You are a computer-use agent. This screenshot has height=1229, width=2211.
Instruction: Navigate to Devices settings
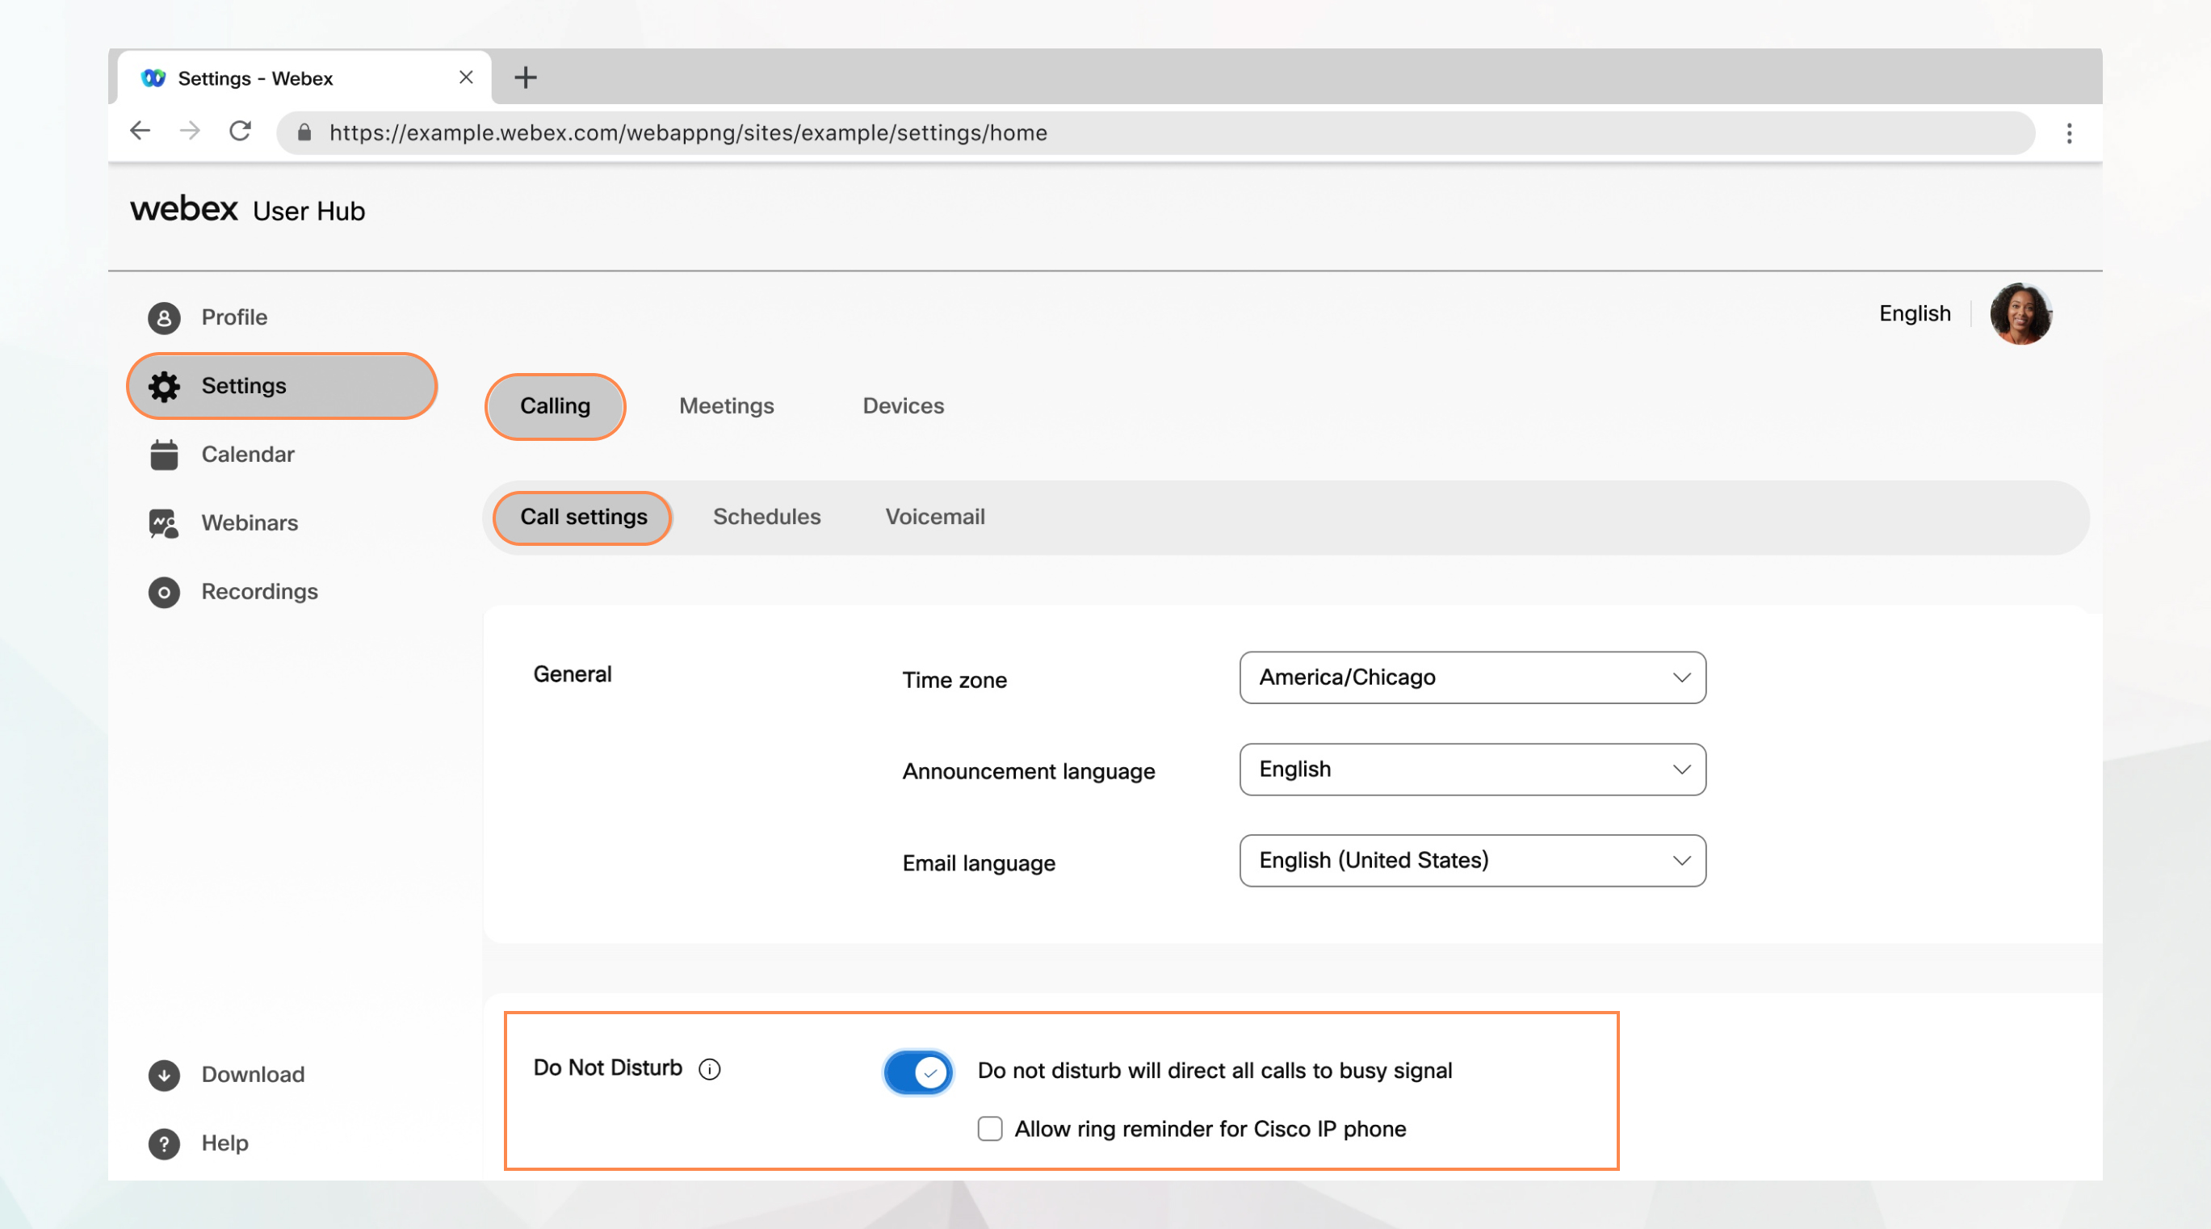pyautogui.click(x=904, y=404)
